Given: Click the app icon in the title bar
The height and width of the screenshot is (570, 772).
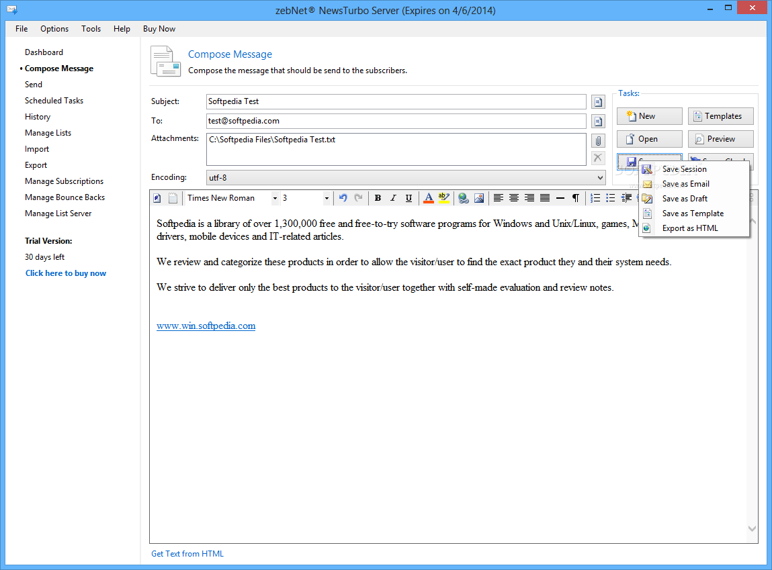Looking at the screenshot, I should [12, 9].
